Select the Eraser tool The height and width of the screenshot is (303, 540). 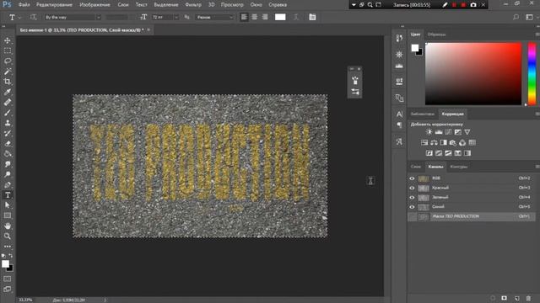[8, 144]
